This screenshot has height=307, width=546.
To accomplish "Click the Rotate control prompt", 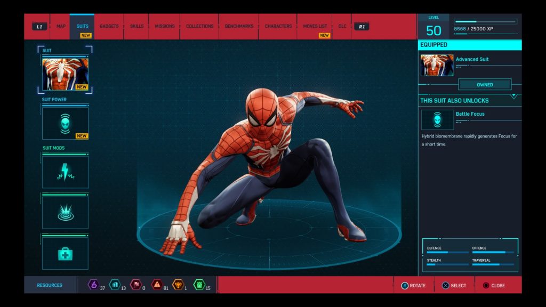I will [x=414, y=286].
